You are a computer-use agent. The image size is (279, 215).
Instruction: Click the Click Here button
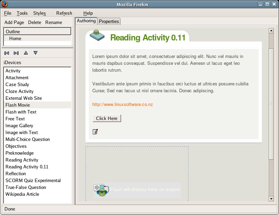tap(107, 118)
